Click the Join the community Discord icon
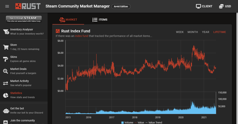This screenshot has height=124, width=238. (x=6, y=122)
